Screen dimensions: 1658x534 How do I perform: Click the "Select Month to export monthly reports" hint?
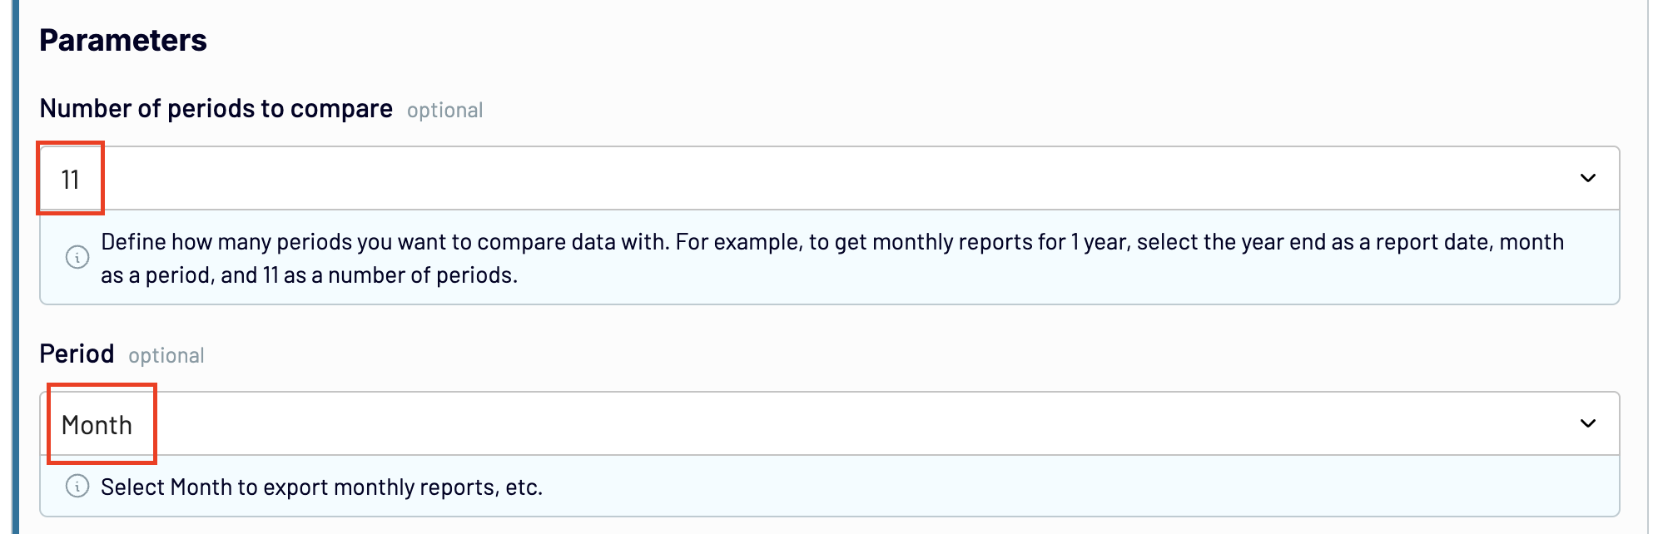tap(322, 487)
